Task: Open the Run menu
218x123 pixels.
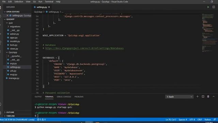Action: click(40, 2)
